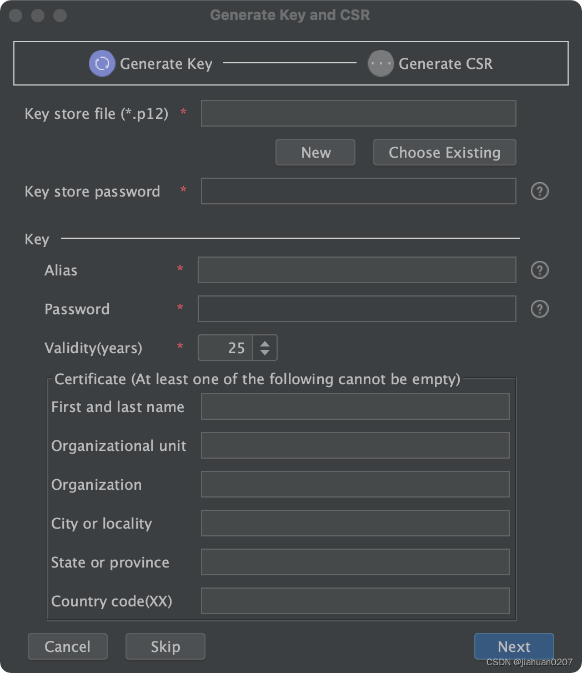Click the Choose Existing button
The image size is (582, 673).
click(x=445, y=152)
